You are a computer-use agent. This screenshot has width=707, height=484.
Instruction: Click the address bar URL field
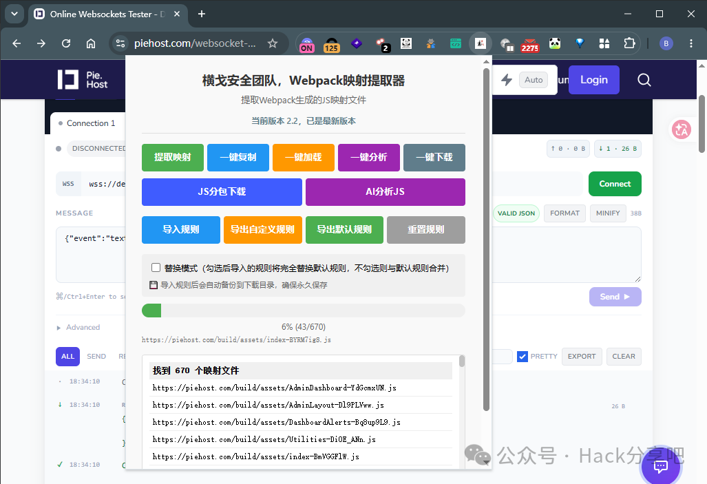[x=195, y=43]
